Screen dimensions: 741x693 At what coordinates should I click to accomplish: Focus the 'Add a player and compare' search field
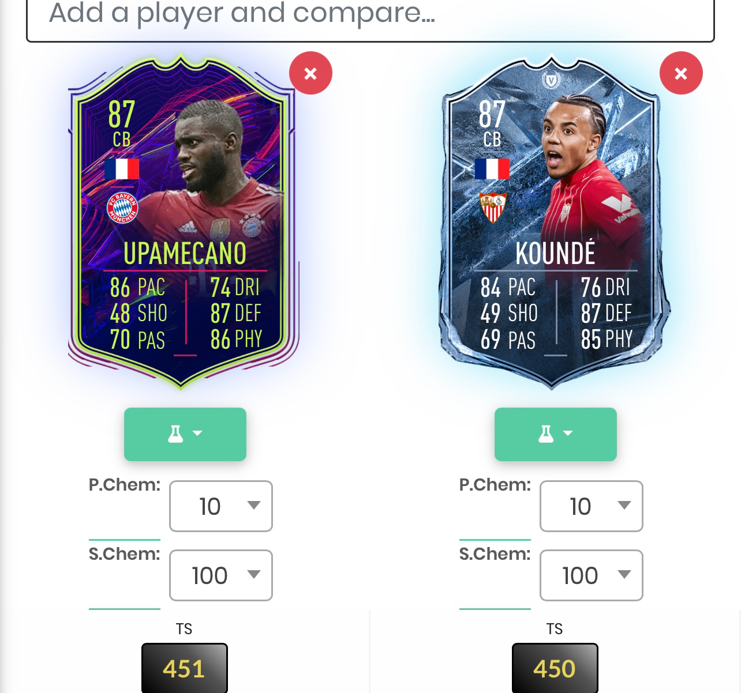coord(370,17)
